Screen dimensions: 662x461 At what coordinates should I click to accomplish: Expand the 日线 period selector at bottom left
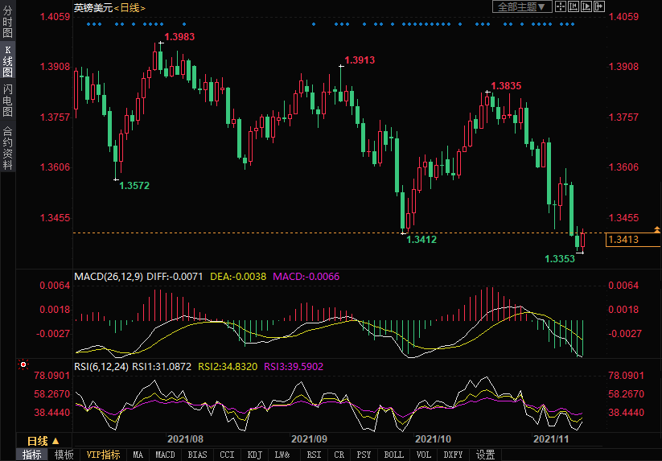click(x=43, y=441)
